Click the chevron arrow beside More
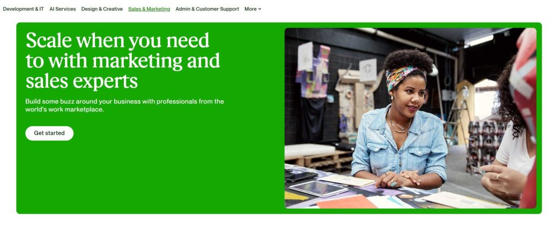549x238 pixels. point(259,9)
